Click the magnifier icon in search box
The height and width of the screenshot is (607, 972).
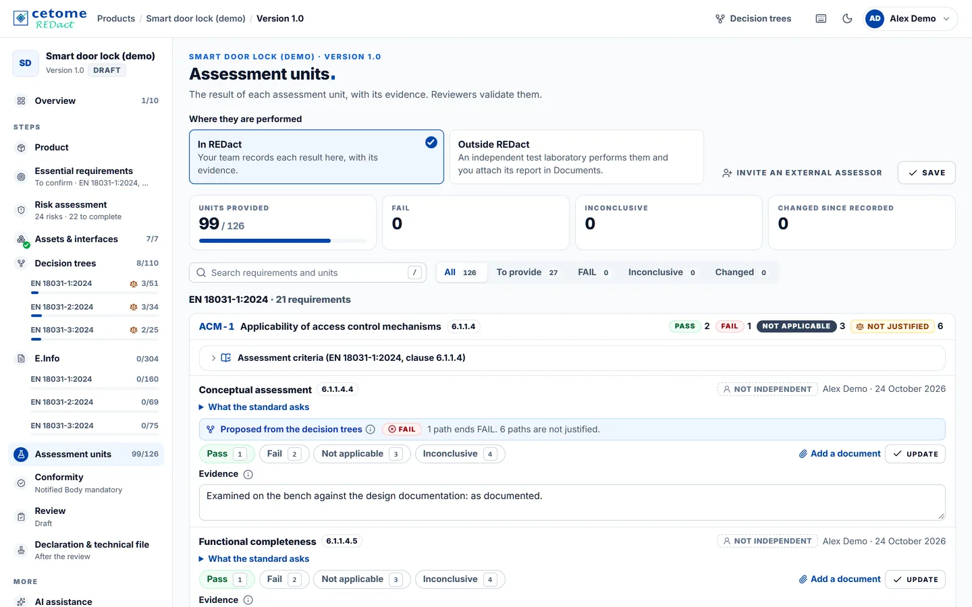click(201, 272)
